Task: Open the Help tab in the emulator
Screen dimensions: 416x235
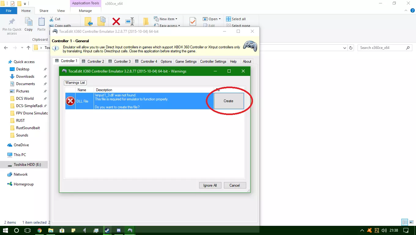Action: pos(233,61)
